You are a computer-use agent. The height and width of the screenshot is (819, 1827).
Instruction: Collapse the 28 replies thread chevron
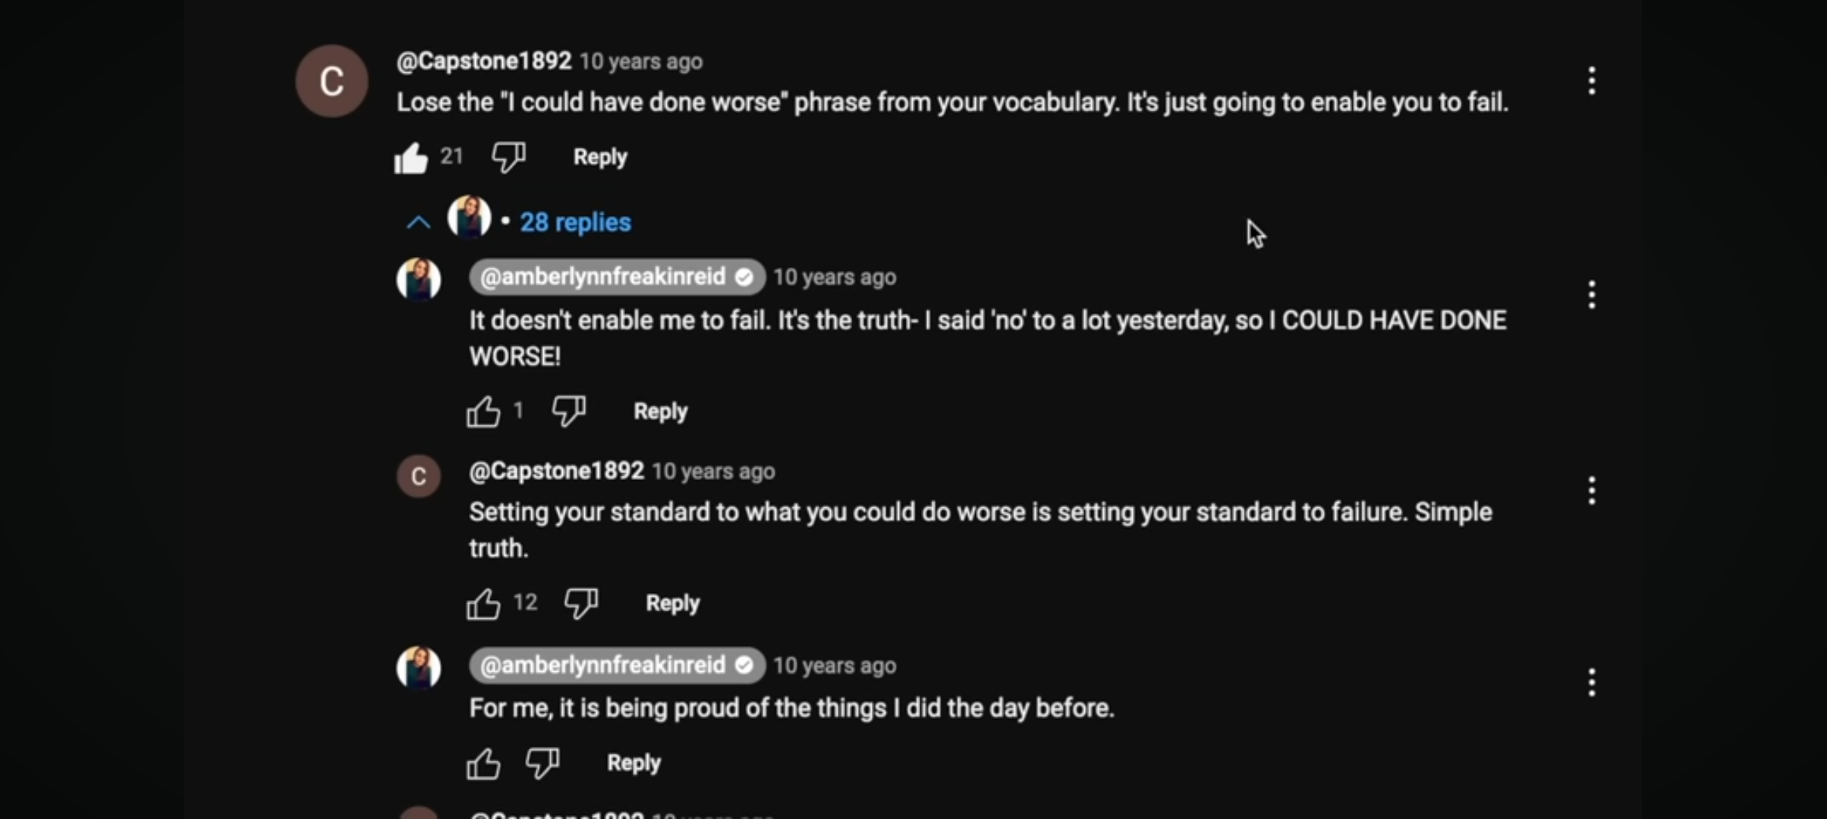tap(419, 222)
